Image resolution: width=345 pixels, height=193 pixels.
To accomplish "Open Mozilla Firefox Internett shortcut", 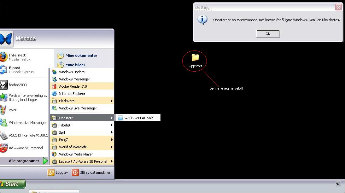I will pos(24,57).
